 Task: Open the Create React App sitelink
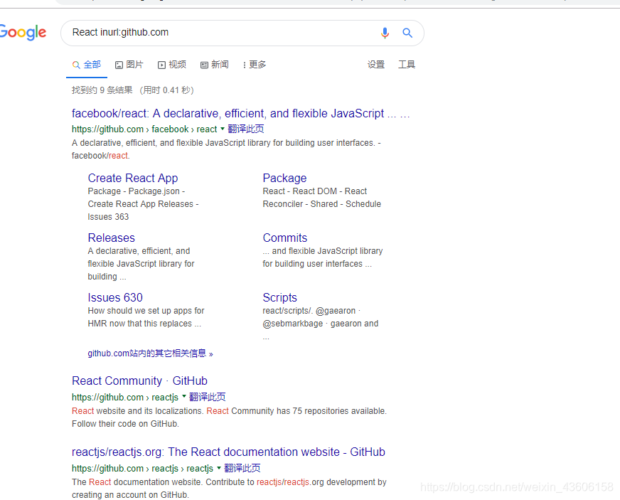[x=133, y=178]
